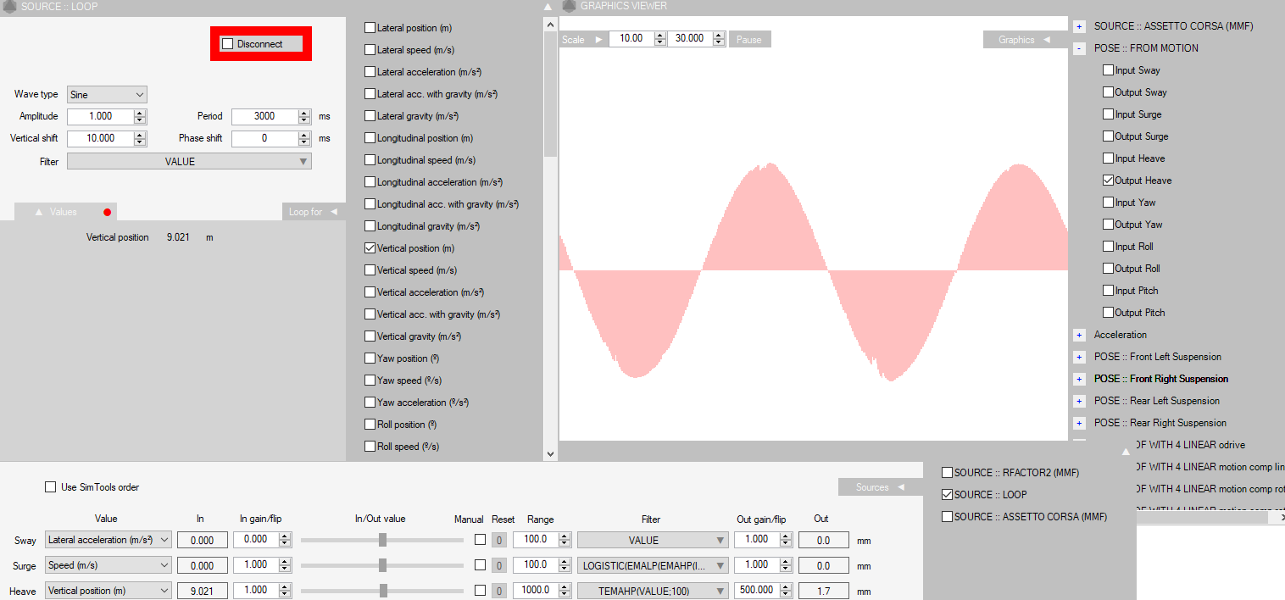
Task: Click the Heave row Reset button
Action: click(x=500, y=591)
